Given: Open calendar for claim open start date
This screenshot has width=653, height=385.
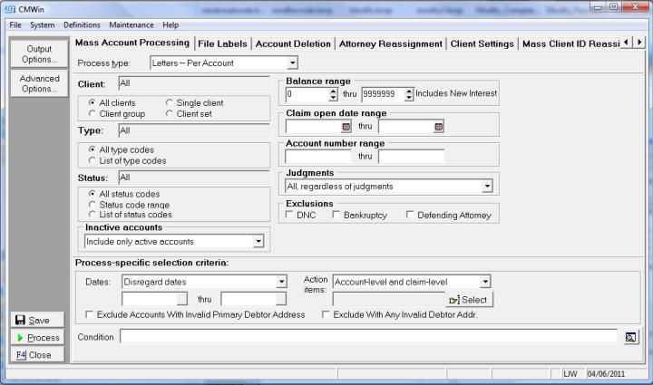Looking at the screenshot, I should click(x=346, y=127).
